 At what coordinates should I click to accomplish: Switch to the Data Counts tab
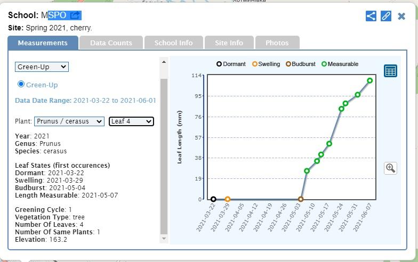pyautogui.click(x=111, y=43)
